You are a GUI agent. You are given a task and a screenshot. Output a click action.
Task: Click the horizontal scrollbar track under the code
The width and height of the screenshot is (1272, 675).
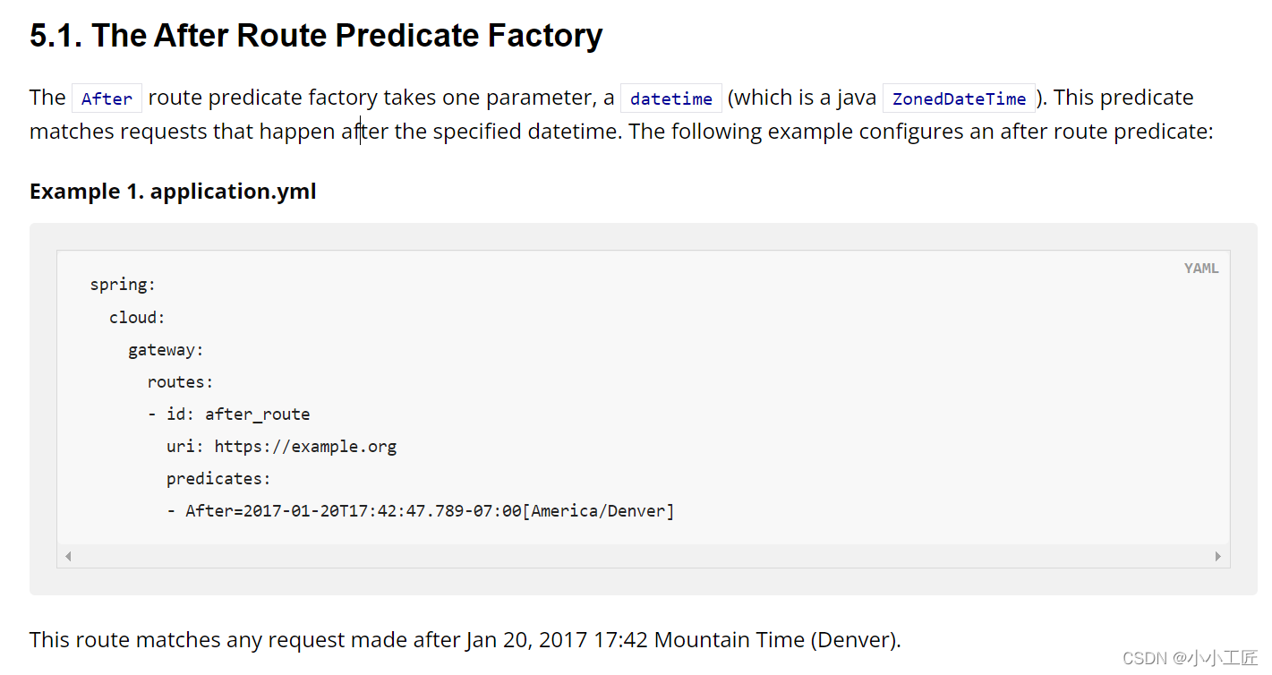643,556
